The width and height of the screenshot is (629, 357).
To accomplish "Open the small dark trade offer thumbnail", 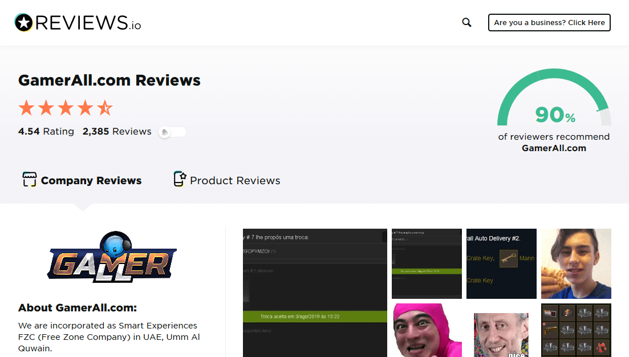I will point(427,263).
